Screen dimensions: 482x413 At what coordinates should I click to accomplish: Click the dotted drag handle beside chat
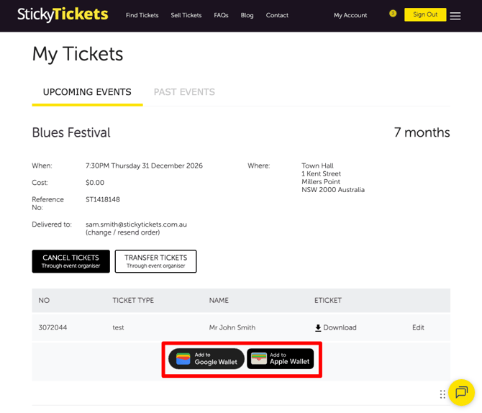442,394
